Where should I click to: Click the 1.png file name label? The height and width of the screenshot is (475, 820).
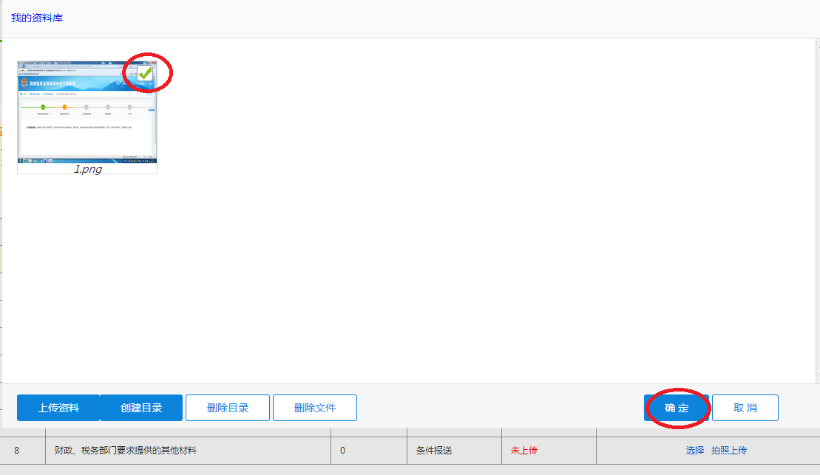87,168
